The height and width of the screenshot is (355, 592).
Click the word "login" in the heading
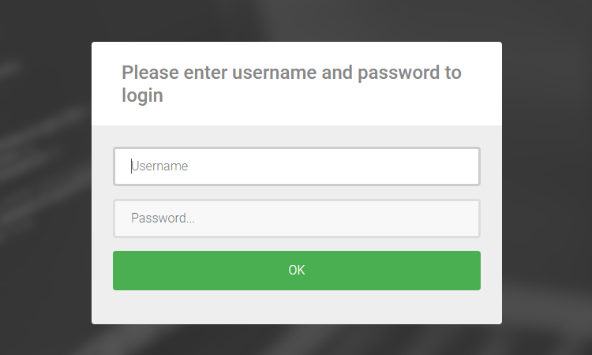tap(142, 95)
